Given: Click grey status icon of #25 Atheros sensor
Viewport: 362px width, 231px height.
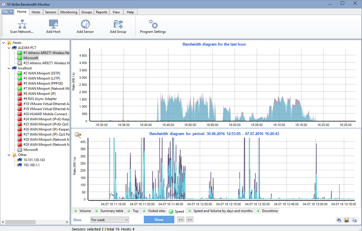Looking at the screenshot, I should click(20, 63).
